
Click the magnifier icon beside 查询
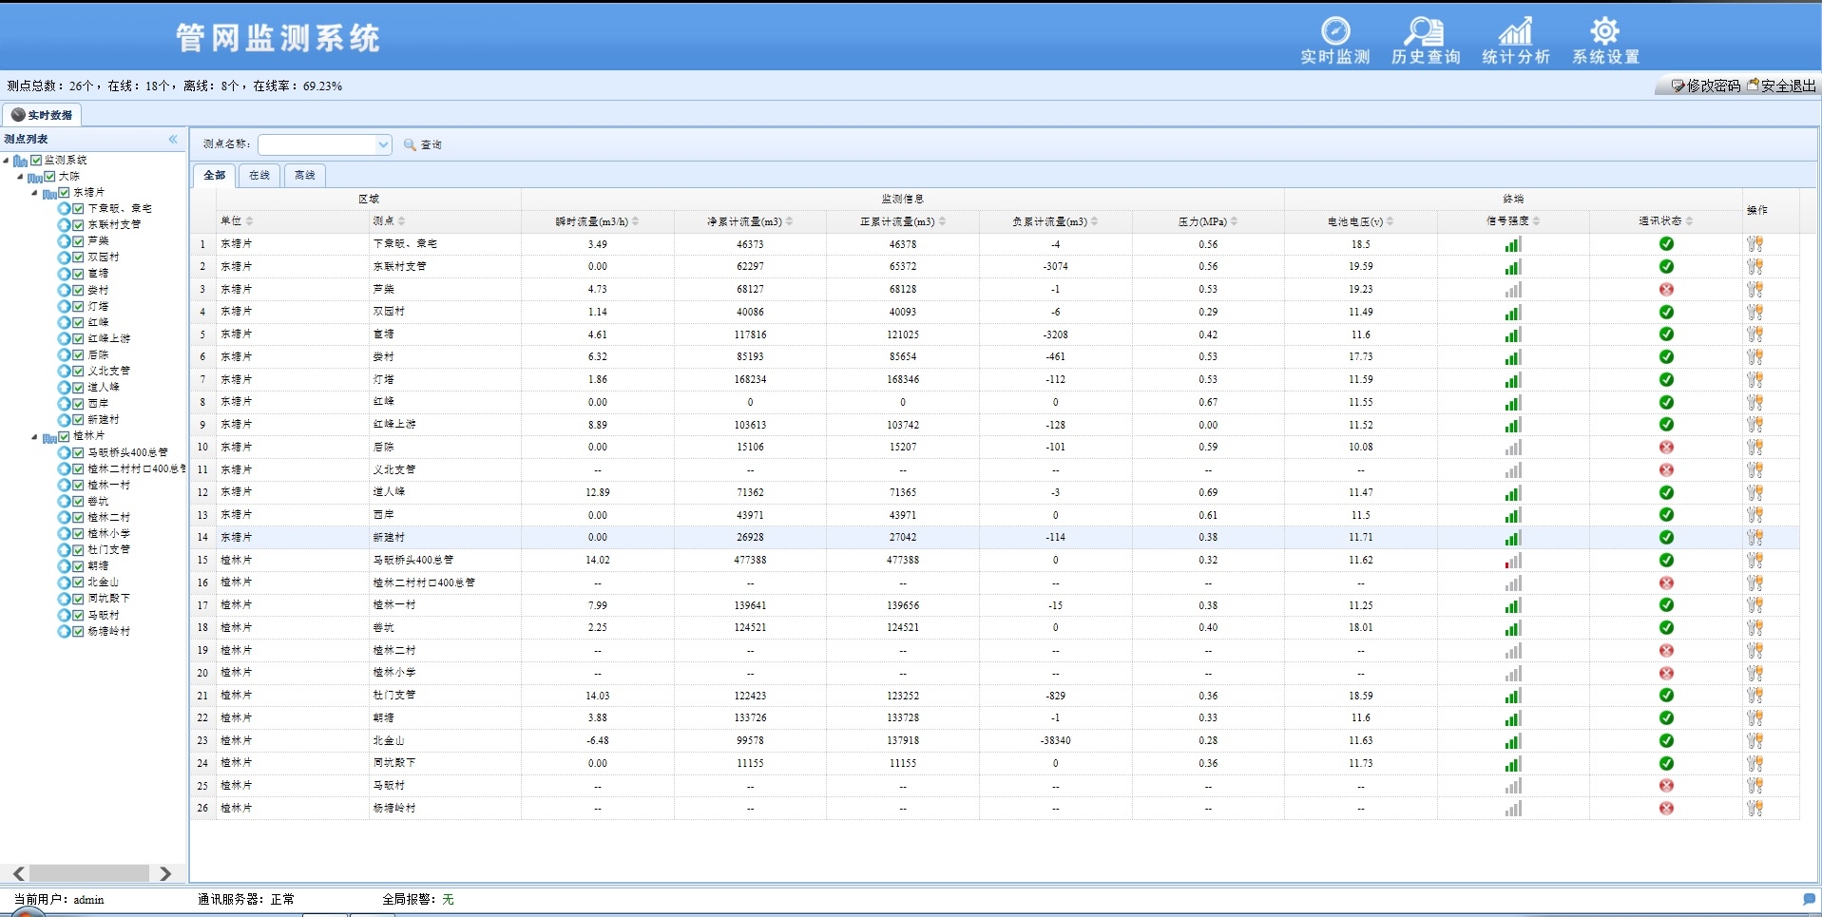coord(410,144)
